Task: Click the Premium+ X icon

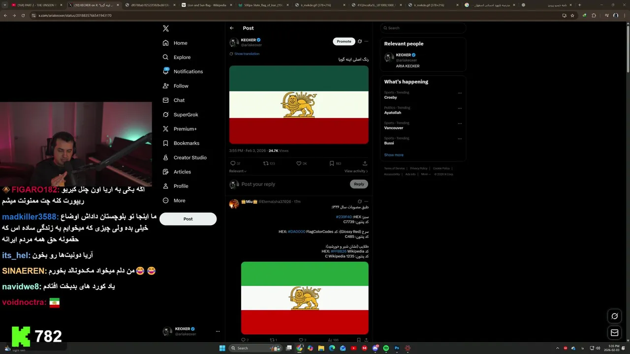Action: 166,129
